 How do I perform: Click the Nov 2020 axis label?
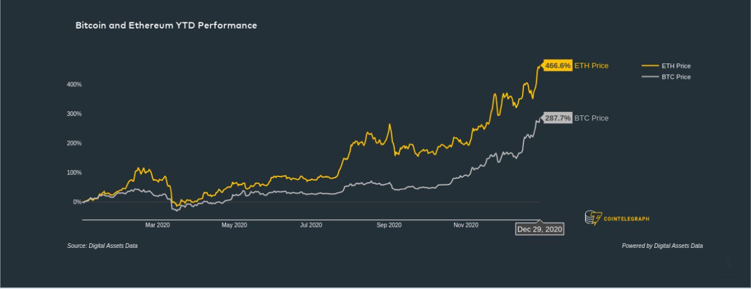coord(466,225)
